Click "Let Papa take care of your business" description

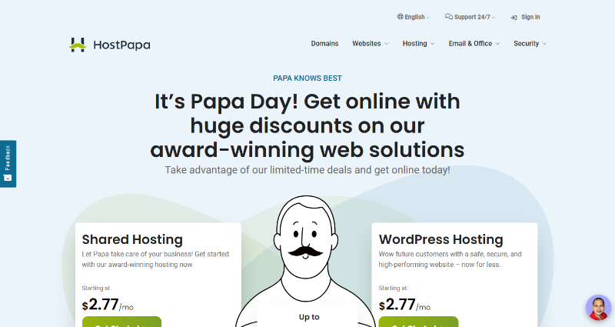click(155, 259)
